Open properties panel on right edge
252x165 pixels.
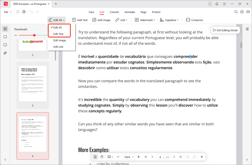pos(247,29)
